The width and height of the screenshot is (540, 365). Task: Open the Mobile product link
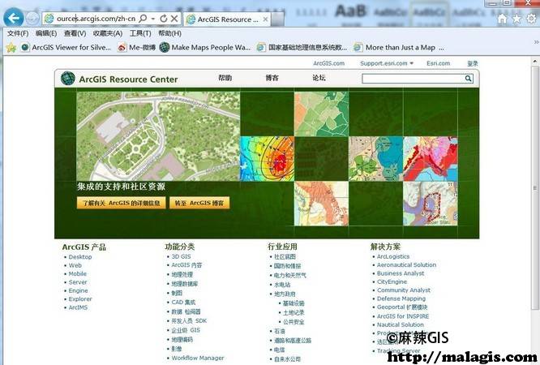[78, 273]
